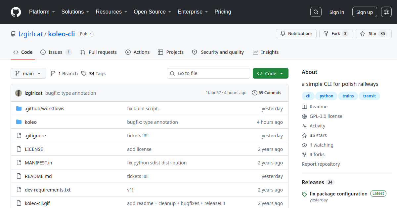397x208 pixels.
Task: Click the star icon next to 35 stars
Action: coord(304,135)
